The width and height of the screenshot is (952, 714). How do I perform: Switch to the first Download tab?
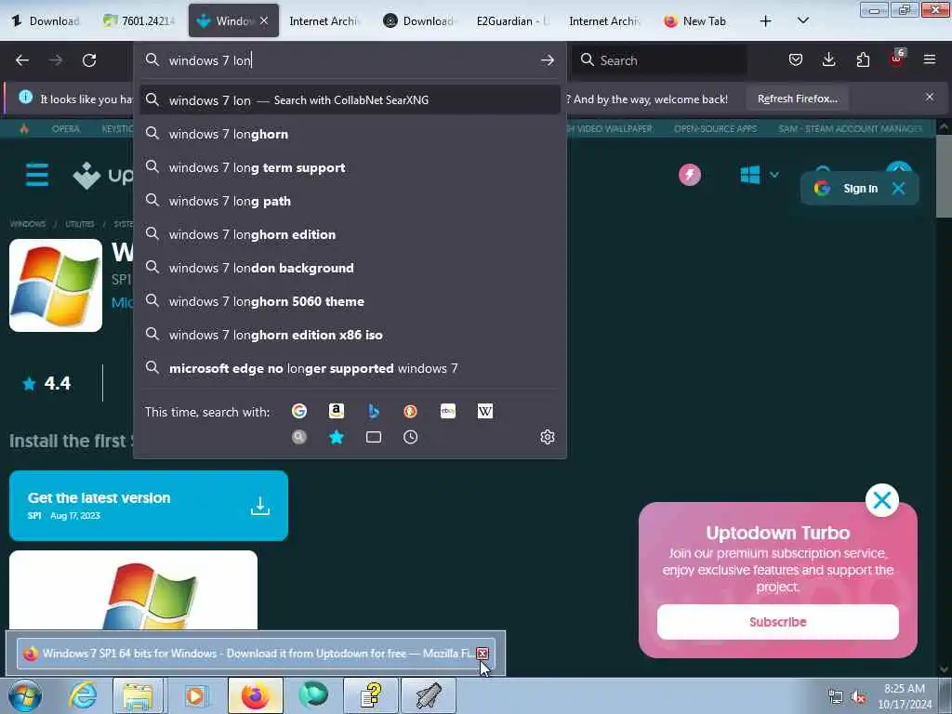46,20
